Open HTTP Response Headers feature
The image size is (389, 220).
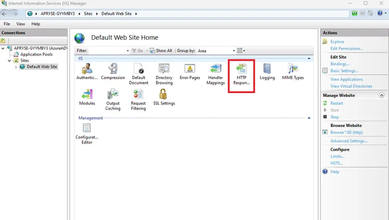click(241, 74)
